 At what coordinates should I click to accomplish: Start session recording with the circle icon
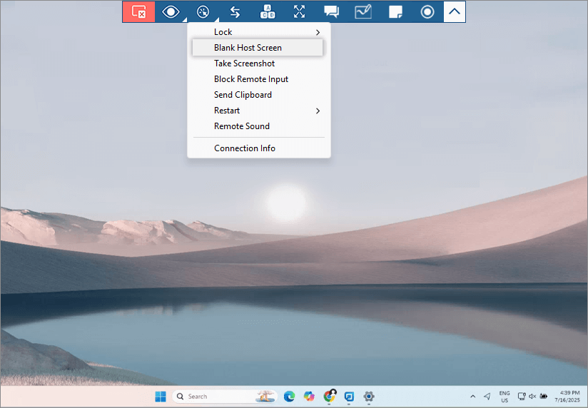[x=427, y=11]
